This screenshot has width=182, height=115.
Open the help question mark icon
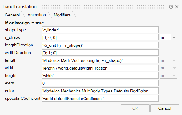click(x=171, y=7)
